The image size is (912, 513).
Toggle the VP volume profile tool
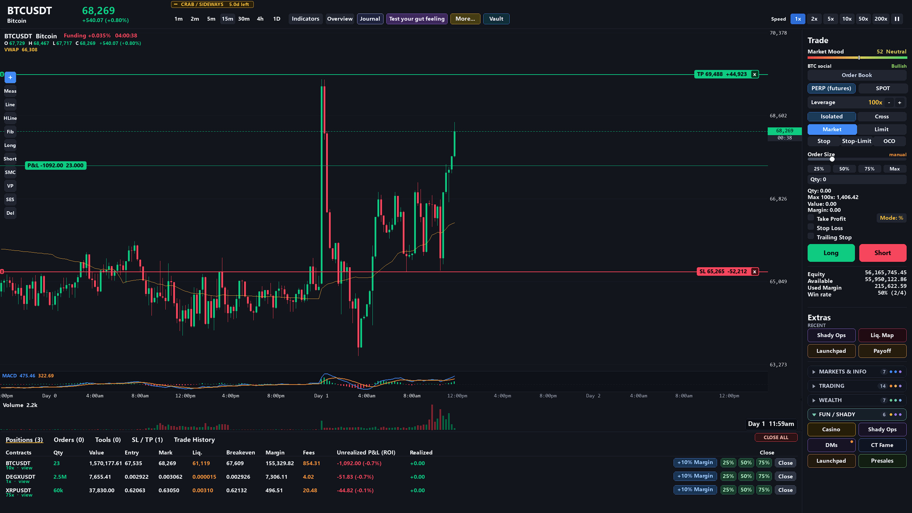(x=10, y=186)
